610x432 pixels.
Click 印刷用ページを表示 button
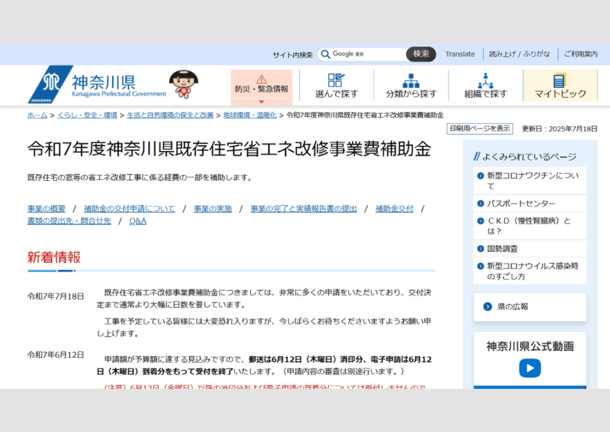pos(480,129)
